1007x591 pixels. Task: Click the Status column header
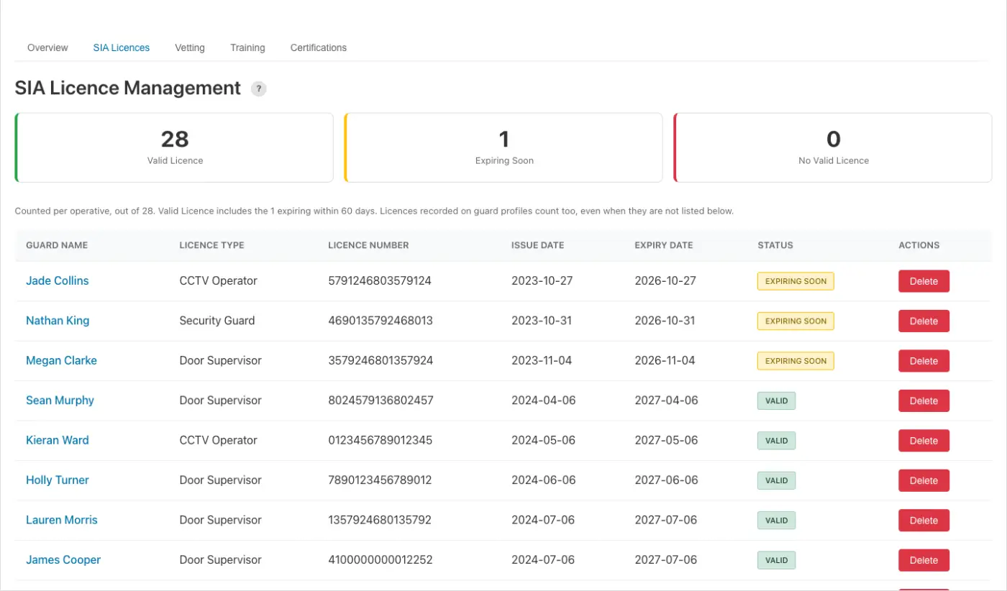tap(775, 245)
